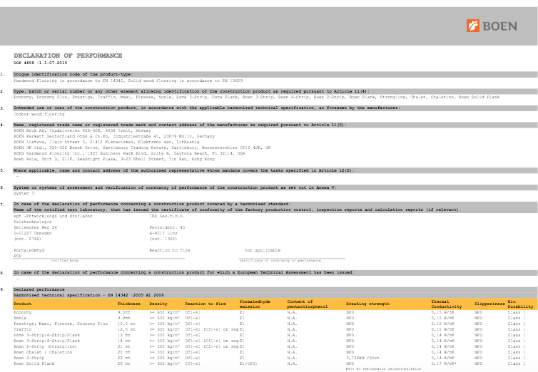Click the 'D-01227 Dresden' line

click(33, 233)
